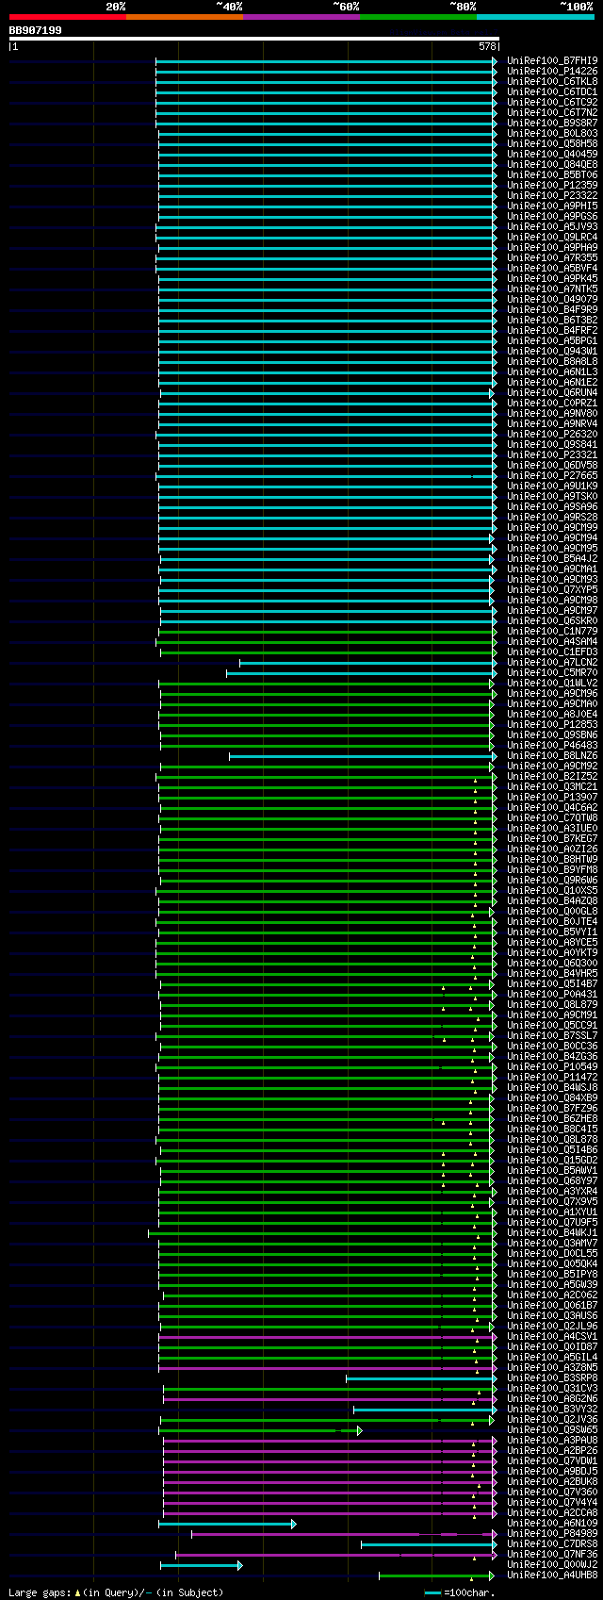Select label UniRef100_A6N1L3
603x1600 pixels.
[x=552, y=371]
